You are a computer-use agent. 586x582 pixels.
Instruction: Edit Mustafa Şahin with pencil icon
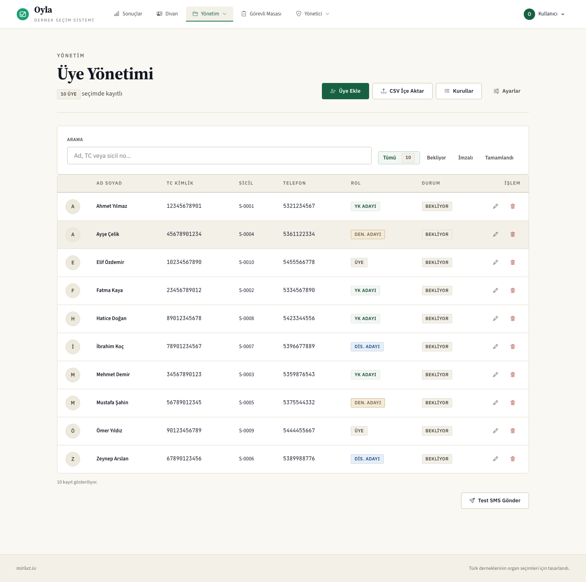[x=496, y=403]
